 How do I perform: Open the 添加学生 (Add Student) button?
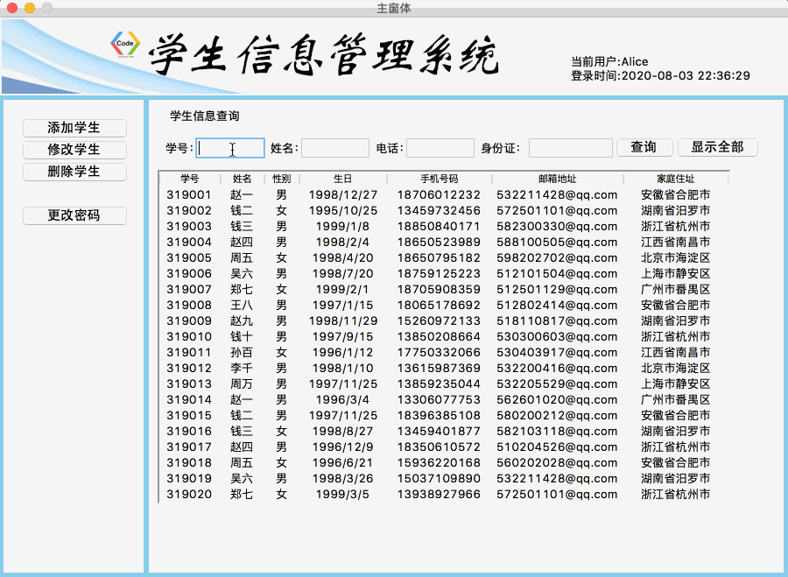coord(74,128)
